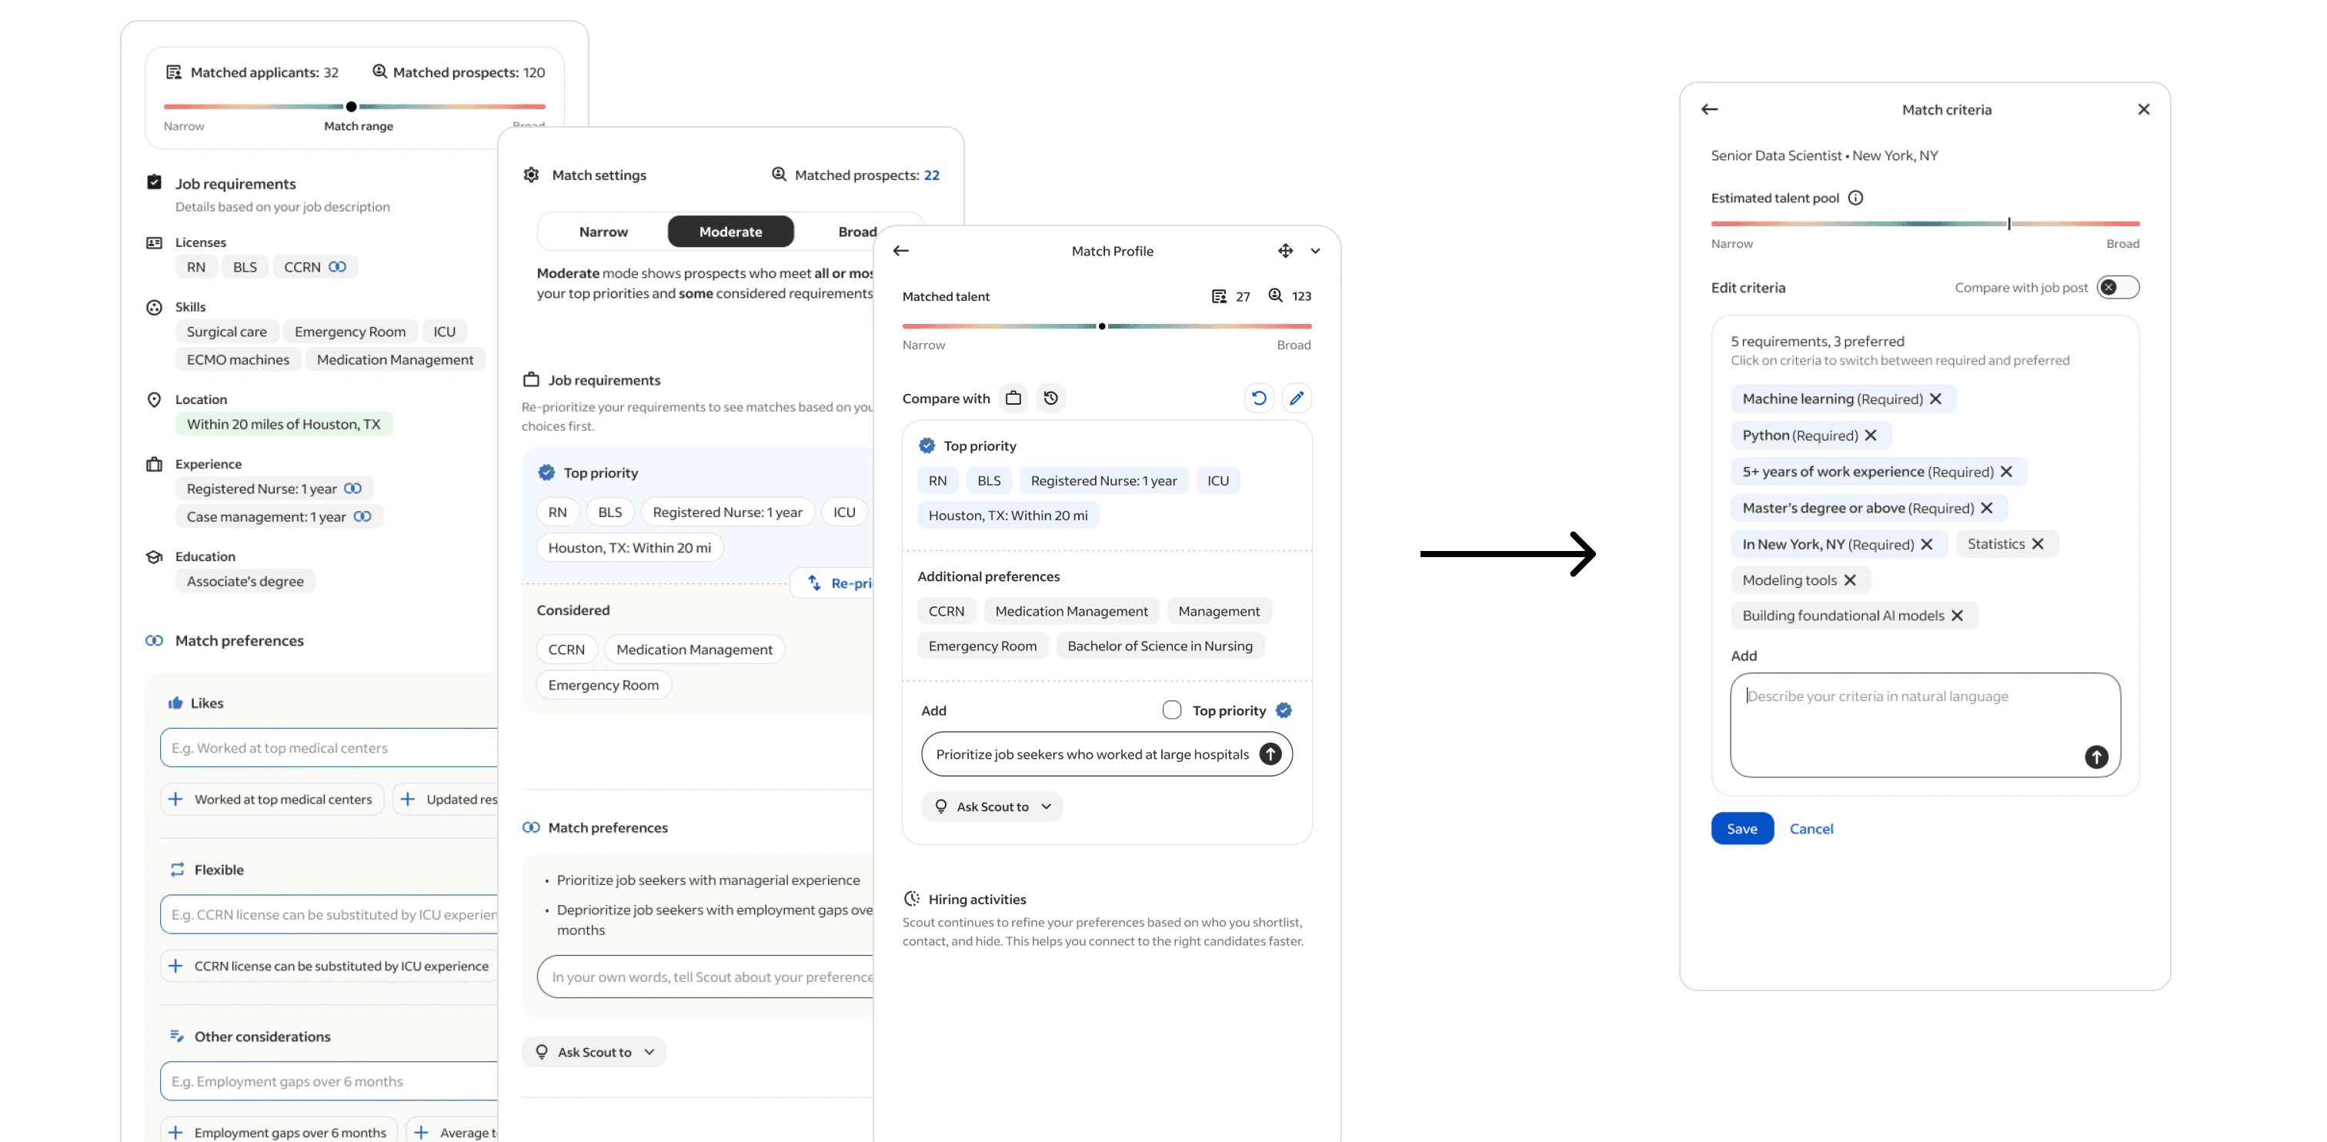
Task: Toggle Compare with job post switch
Action: [x=2118, y=287]
